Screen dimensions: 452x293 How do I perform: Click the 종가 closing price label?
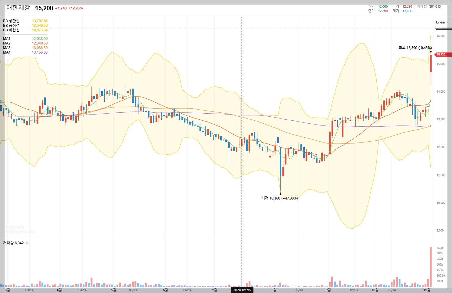(x=371, y=11)
